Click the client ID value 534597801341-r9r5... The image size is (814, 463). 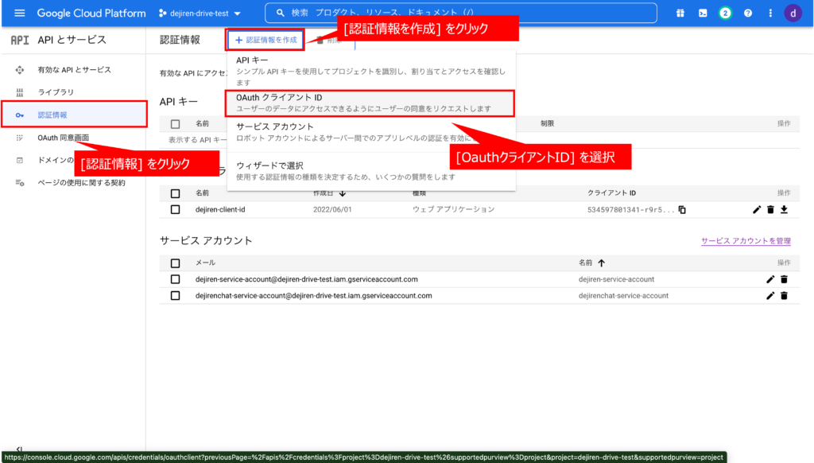point(630,210)
